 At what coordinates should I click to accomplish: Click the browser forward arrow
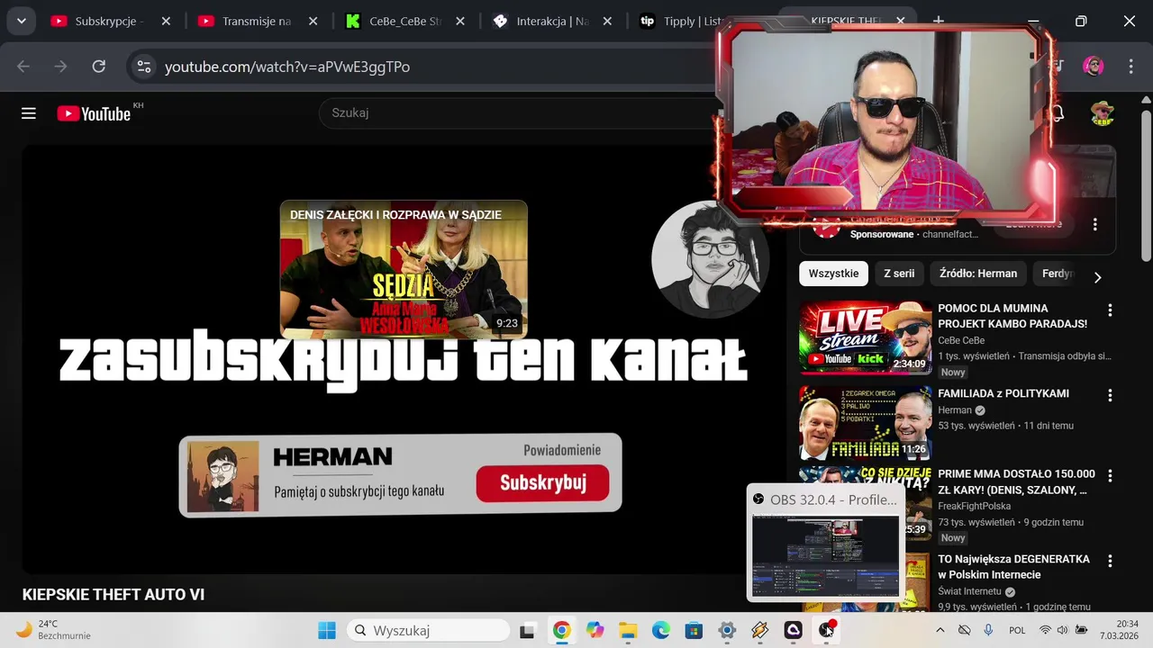click(x=60, y=67)
